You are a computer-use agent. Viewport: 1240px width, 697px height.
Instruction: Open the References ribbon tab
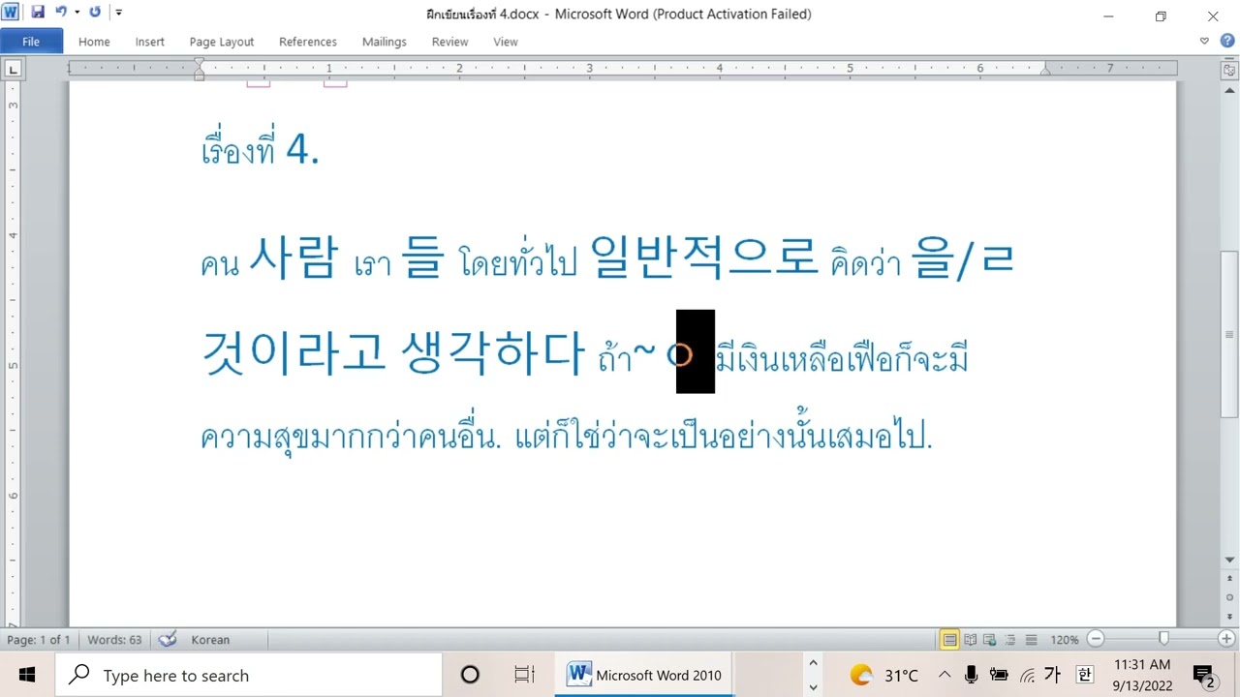308,42
